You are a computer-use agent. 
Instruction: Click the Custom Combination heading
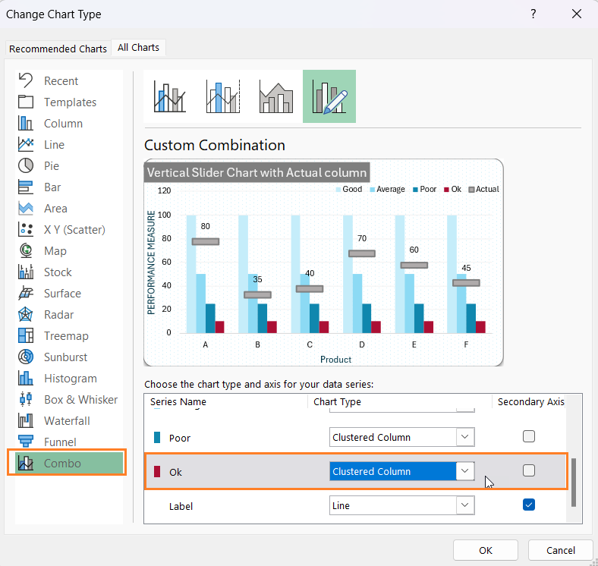pyautogui.click(x=215, y=145)
